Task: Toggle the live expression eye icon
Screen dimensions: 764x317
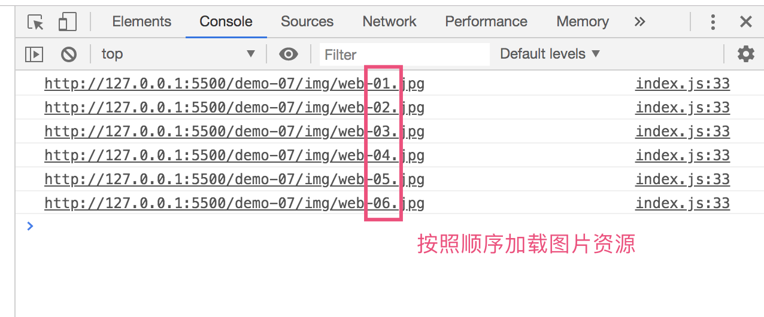Action: [289, 54]
